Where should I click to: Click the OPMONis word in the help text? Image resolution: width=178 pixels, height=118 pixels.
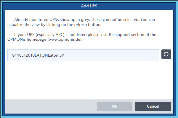[x=17, y=40]
